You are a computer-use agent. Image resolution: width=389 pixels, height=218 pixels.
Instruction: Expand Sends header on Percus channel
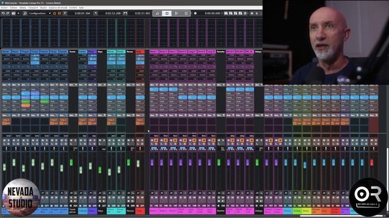tap(130, 115)
